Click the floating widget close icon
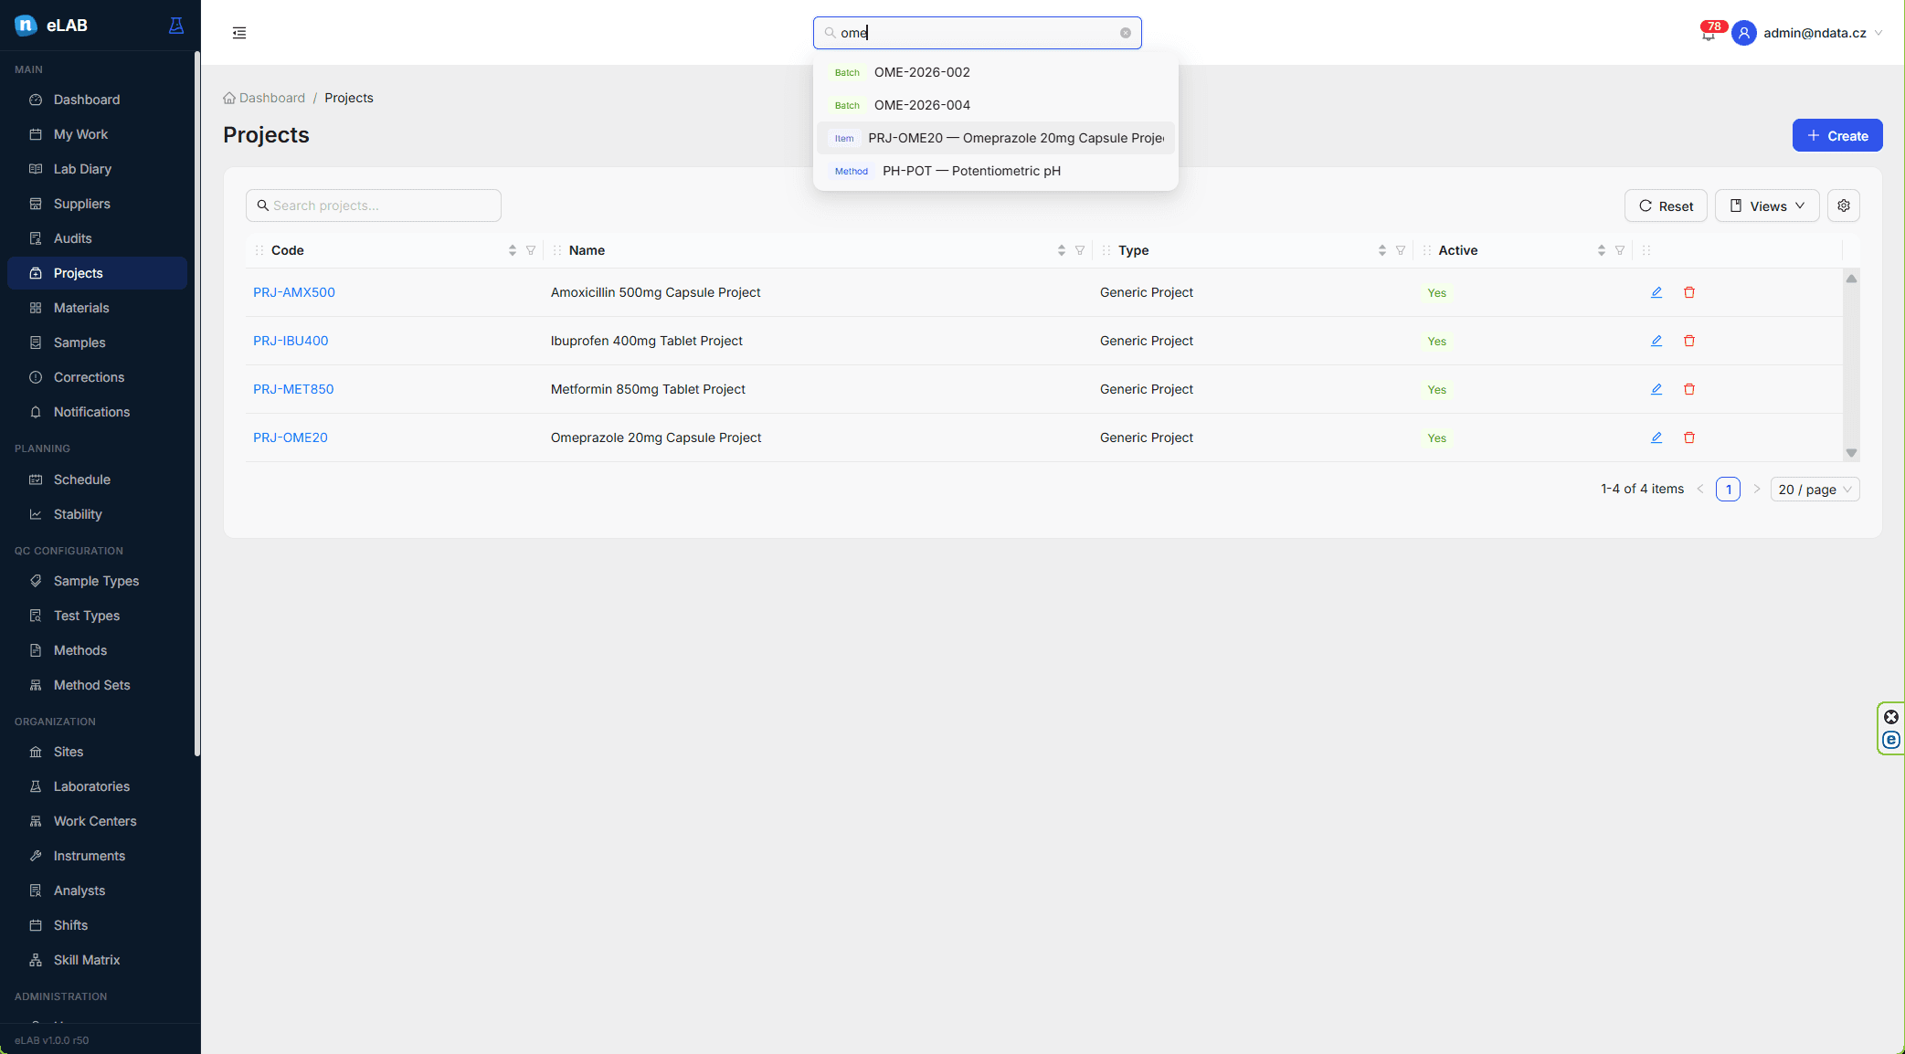Screen dimensions: 1905x1054 pyautogui.click(x=1891, y=717)
